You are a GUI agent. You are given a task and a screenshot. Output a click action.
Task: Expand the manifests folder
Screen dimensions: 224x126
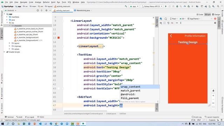tap(7, 17)
